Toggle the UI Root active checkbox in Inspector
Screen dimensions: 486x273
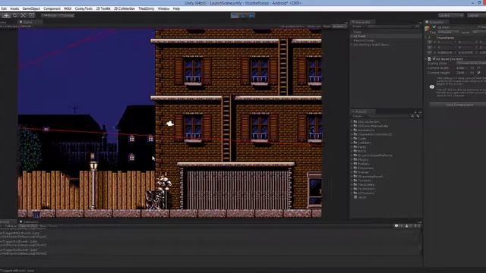click(434, 27)
